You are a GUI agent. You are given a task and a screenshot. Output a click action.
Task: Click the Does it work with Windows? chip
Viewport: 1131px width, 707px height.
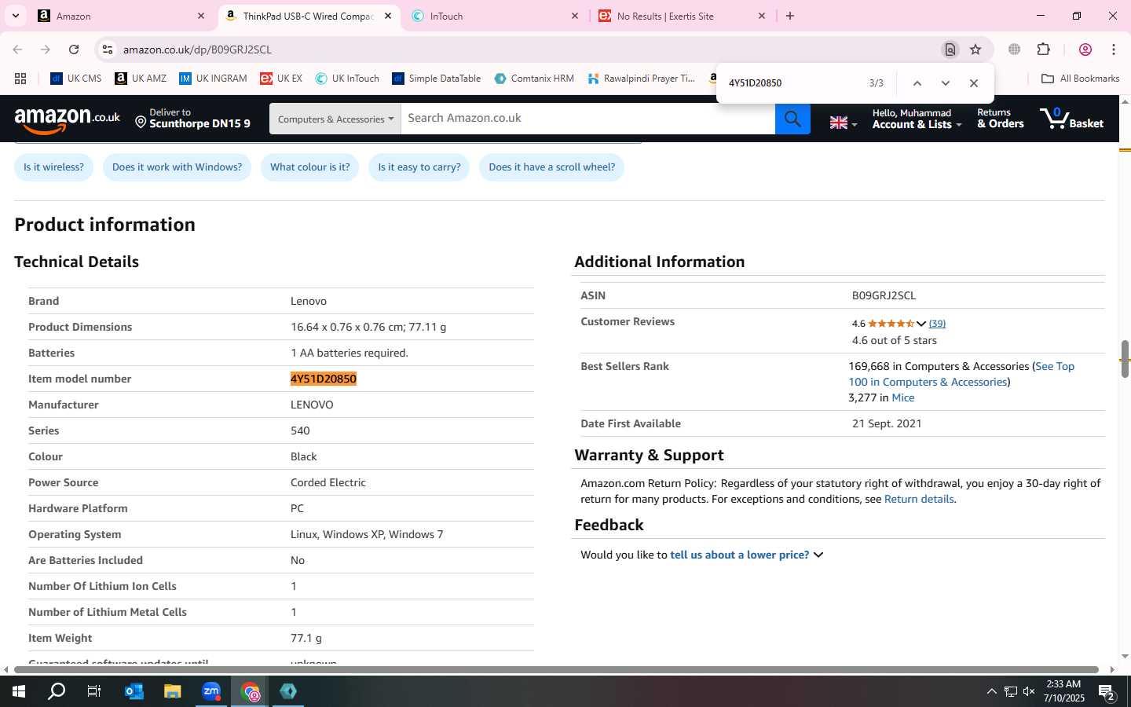pos(177,167)
